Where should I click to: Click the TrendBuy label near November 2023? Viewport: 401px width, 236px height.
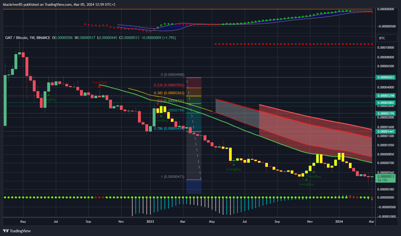click(x=314, y=177)
